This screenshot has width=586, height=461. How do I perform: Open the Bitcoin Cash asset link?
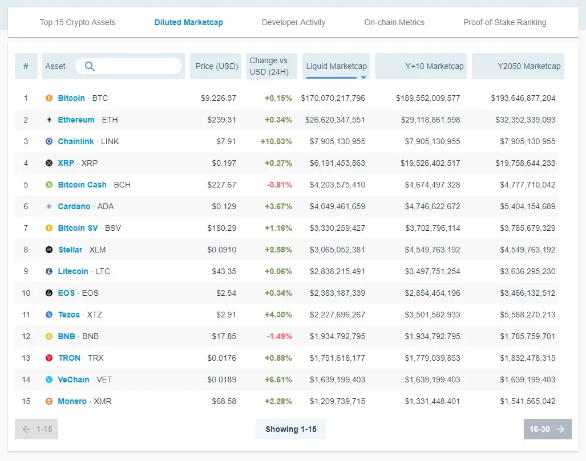82,185
